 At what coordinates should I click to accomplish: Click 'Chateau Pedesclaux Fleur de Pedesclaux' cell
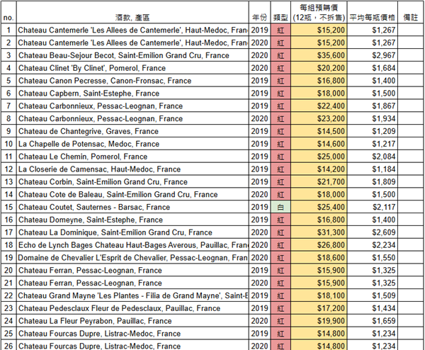pos(132,308)
